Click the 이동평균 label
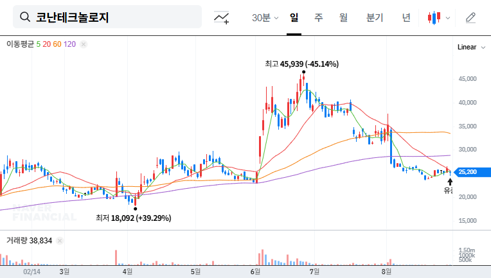 (x=20, y=44)
